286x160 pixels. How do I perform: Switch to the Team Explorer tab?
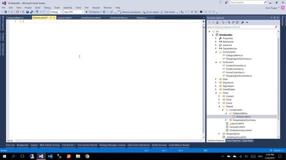pyautogui.click(x=233, y=140)
